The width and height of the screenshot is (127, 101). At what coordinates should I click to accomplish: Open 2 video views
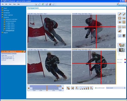point(10,25)
